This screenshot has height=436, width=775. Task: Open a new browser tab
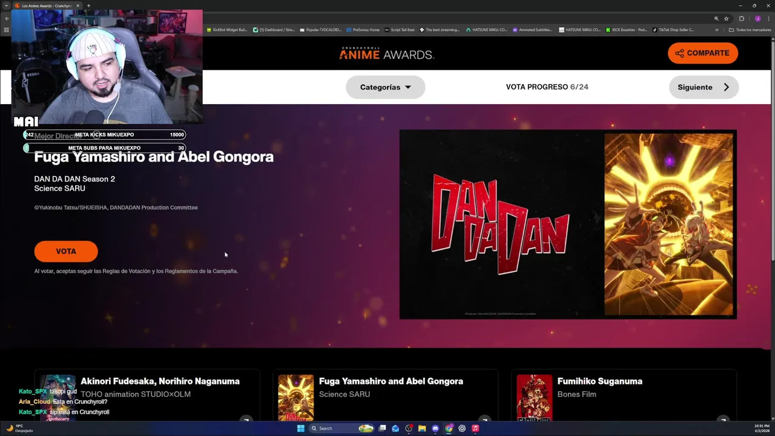point(88,5)
